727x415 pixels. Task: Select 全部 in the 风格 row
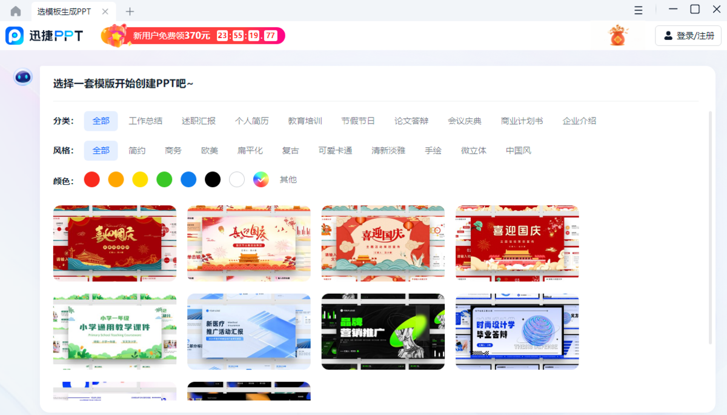[101, 150]
